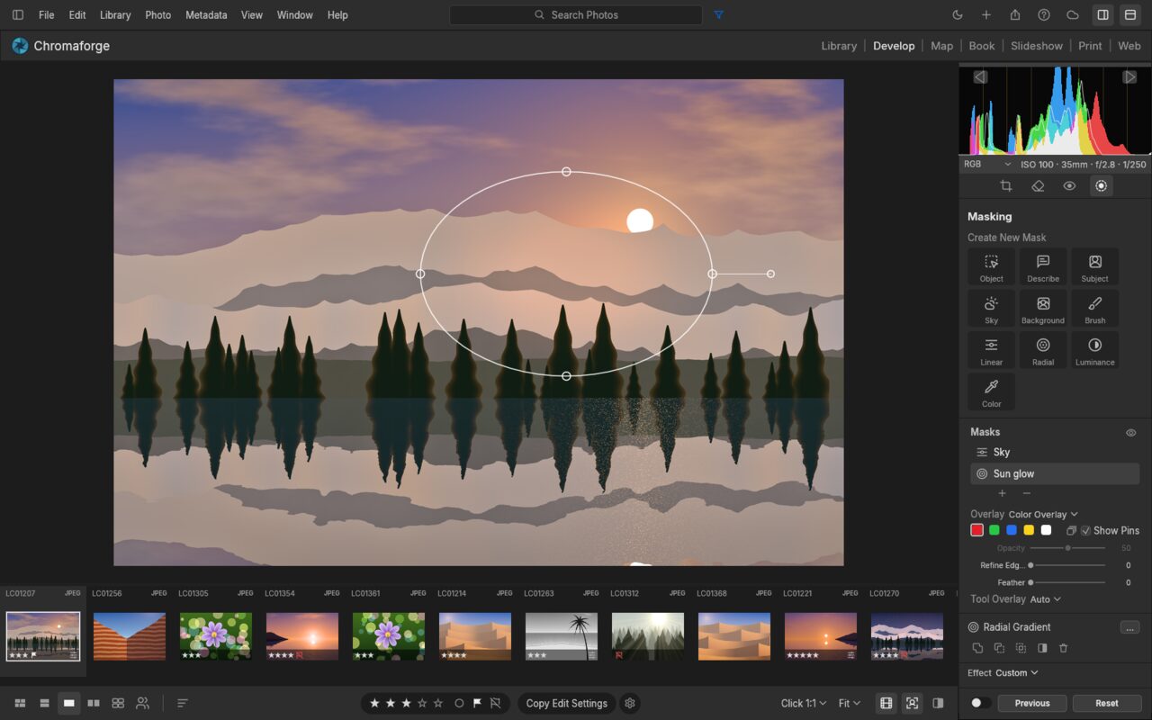Choose the green overlay color swatch
This screenshot has width=1152, height=720.
point(994,530)
